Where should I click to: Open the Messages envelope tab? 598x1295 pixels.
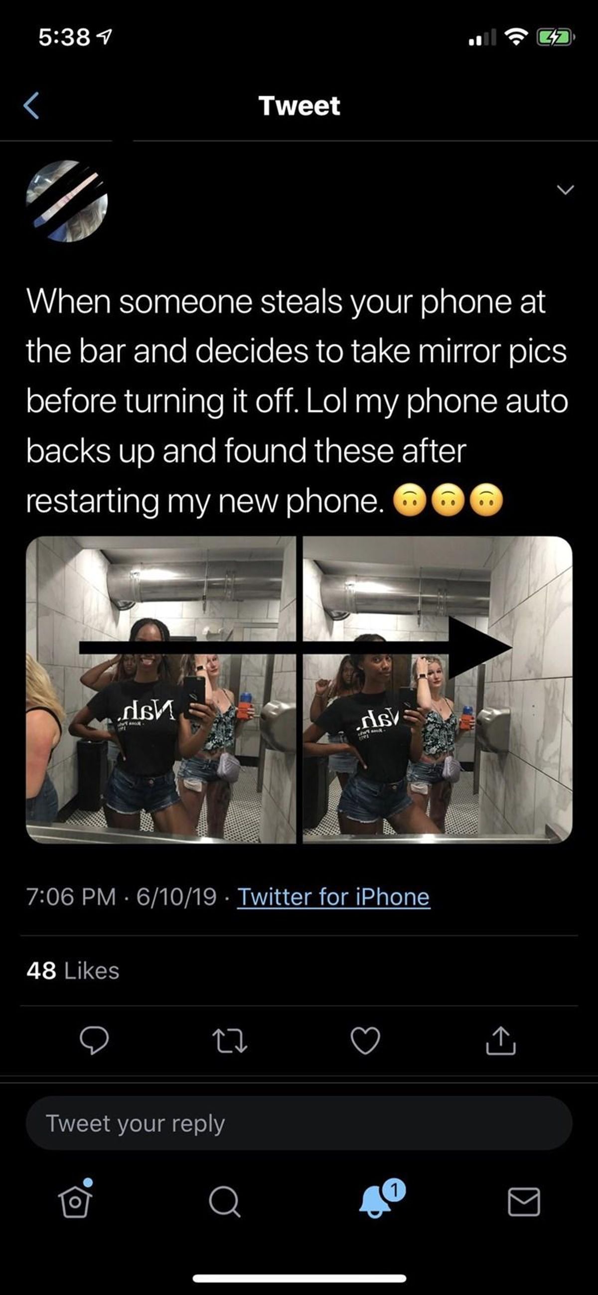(524, 1202)
